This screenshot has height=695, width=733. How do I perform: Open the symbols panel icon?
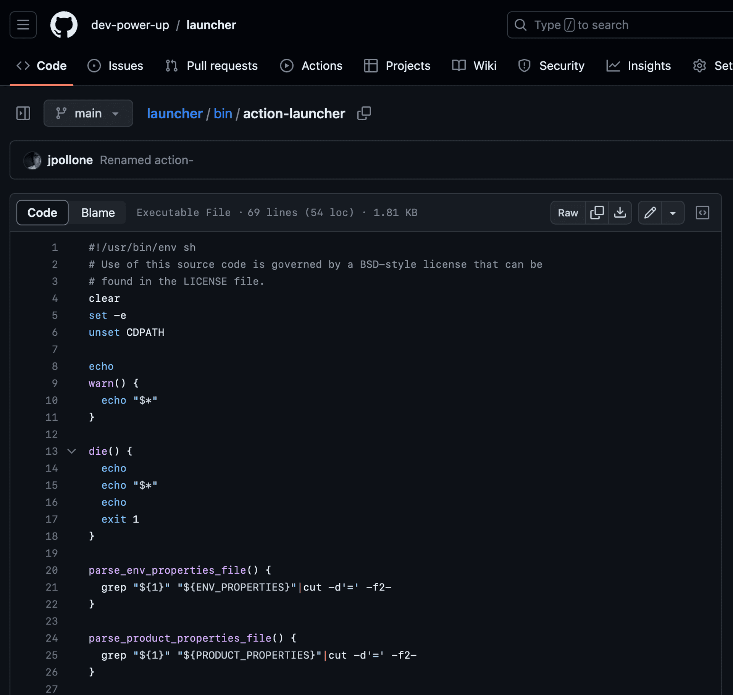coord(702,212)
